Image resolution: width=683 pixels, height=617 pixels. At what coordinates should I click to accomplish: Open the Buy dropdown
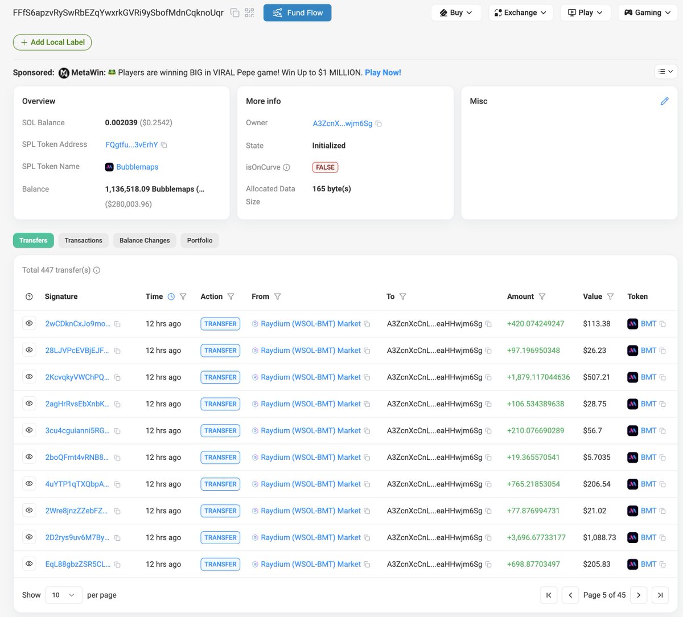[x=456, y=13]
